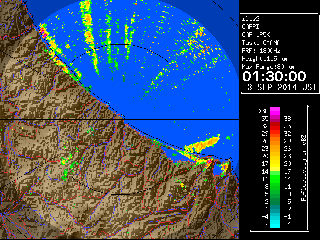320x240 pixels.
Task: Click the "PRF: 1800Hz" line
Action: tap(261, 51)
